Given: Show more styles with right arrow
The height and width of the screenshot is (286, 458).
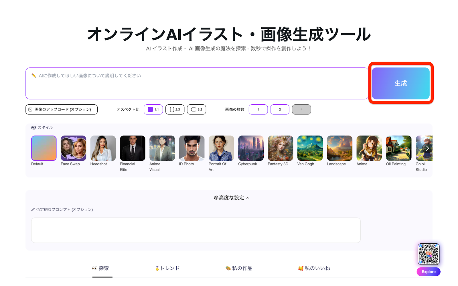Looking at the screenshot, I should click(427, 148).
